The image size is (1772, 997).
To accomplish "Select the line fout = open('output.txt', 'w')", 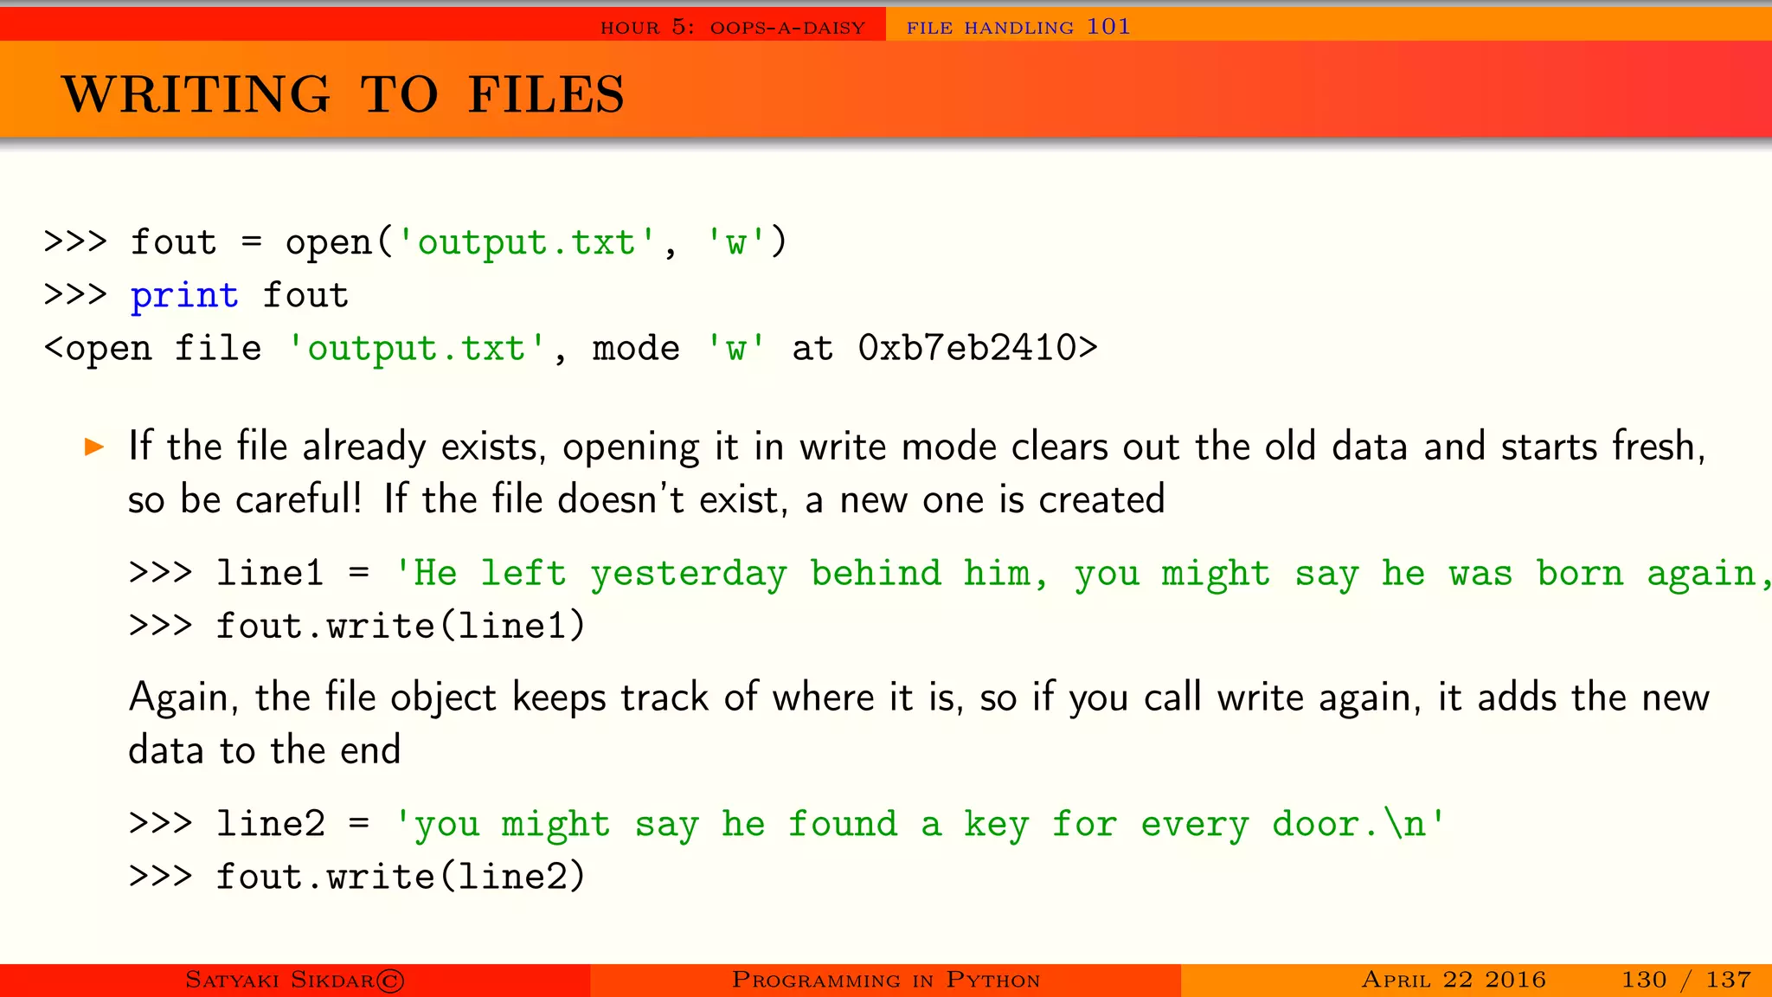I will pos(415,241).
